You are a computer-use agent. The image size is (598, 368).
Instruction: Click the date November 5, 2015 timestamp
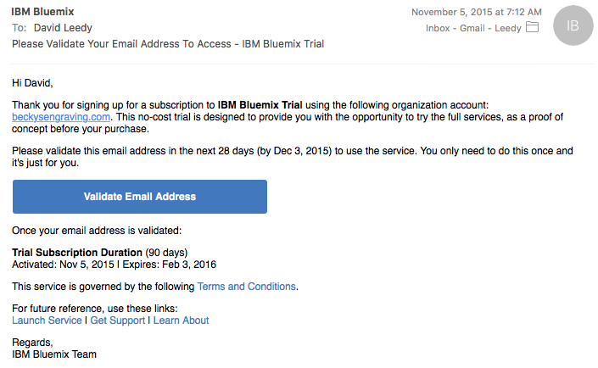point(477,12)
